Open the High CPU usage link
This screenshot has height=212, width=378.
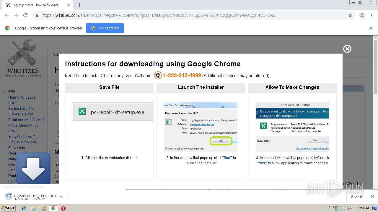click(x=22, y=97)
